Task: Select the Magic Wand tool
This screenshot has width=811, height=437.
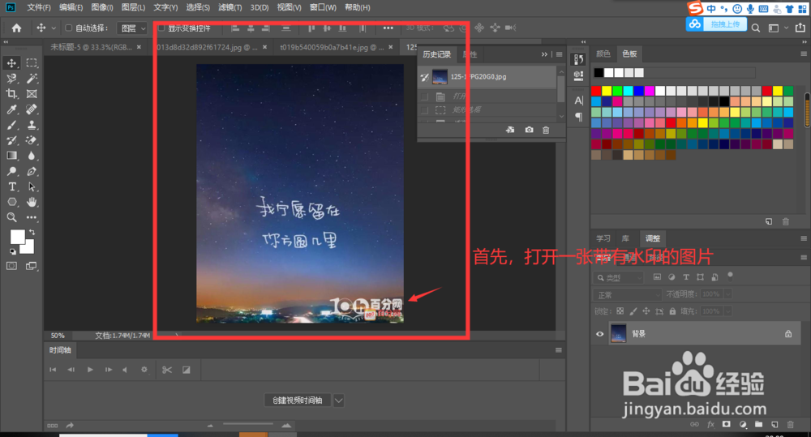Action: (32, 78)
